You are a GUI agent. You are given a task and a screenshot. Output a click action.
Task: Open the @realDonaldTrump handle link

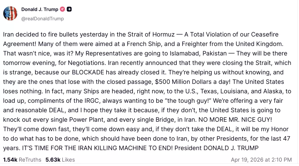click(x=43, y=19)
